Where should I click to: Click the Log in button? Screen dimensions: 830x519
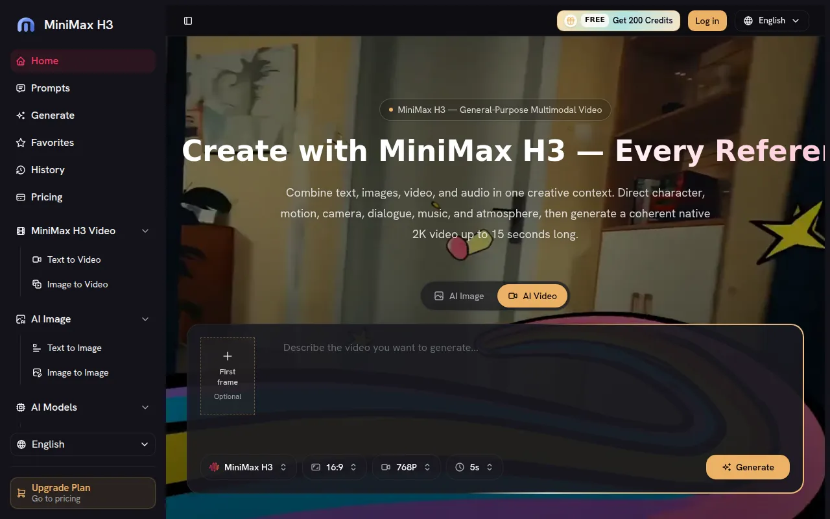click(x=707, y=21)
